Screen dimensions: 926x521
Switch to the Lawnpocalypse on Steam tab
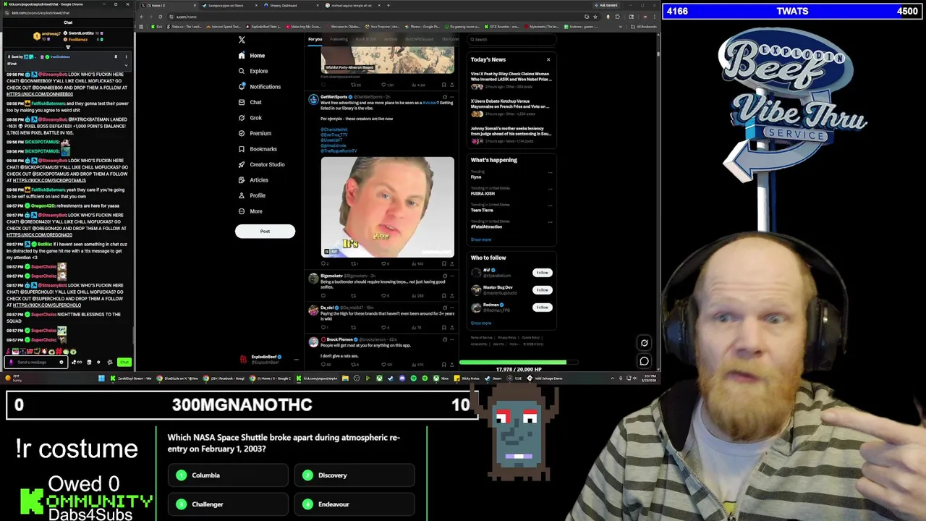click(x=226, y=6)
